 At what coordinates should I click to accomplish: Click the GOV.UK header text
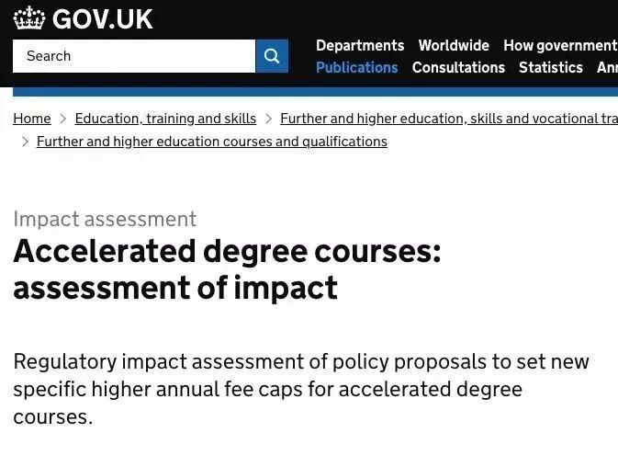pyautogui.click(x=102, y=19)
